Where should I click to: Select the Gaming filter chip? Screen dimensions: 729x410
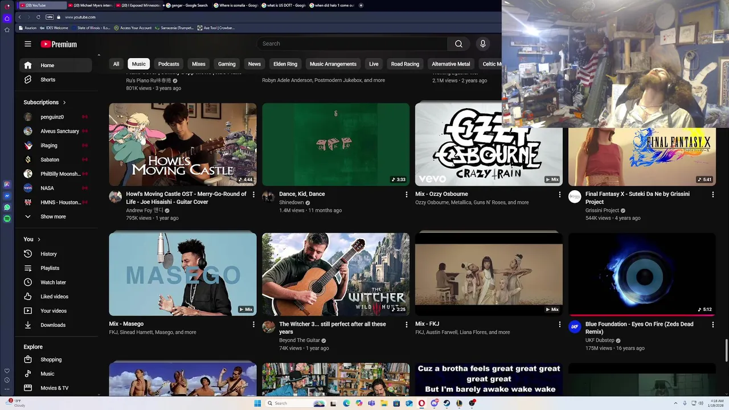click(x=227, y=64)
